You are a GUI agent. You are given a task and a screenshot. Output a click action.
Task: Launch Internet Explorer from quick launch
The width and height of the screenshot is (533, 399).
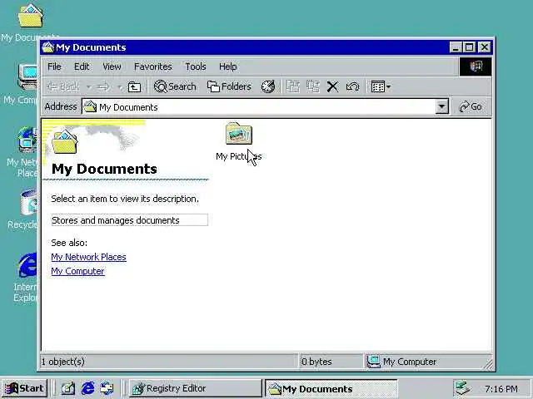tap(87, 388)
